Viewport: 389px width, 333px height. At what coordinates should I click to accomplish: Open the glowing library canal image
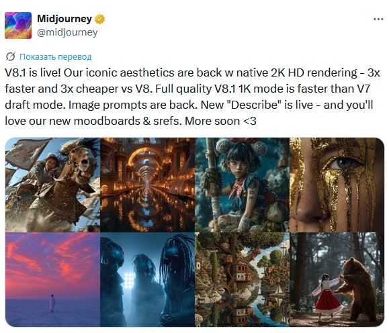click(x=147, y=185)
